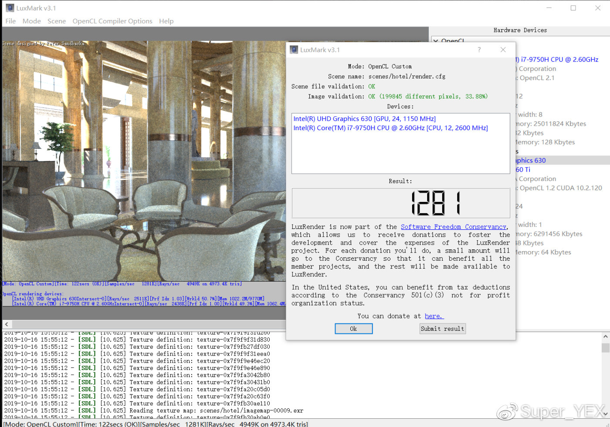Image resolution: width=610 pixels, height=427 pixels.
Task: Click the Hardware Devices panel header
Action: point(520,30)
